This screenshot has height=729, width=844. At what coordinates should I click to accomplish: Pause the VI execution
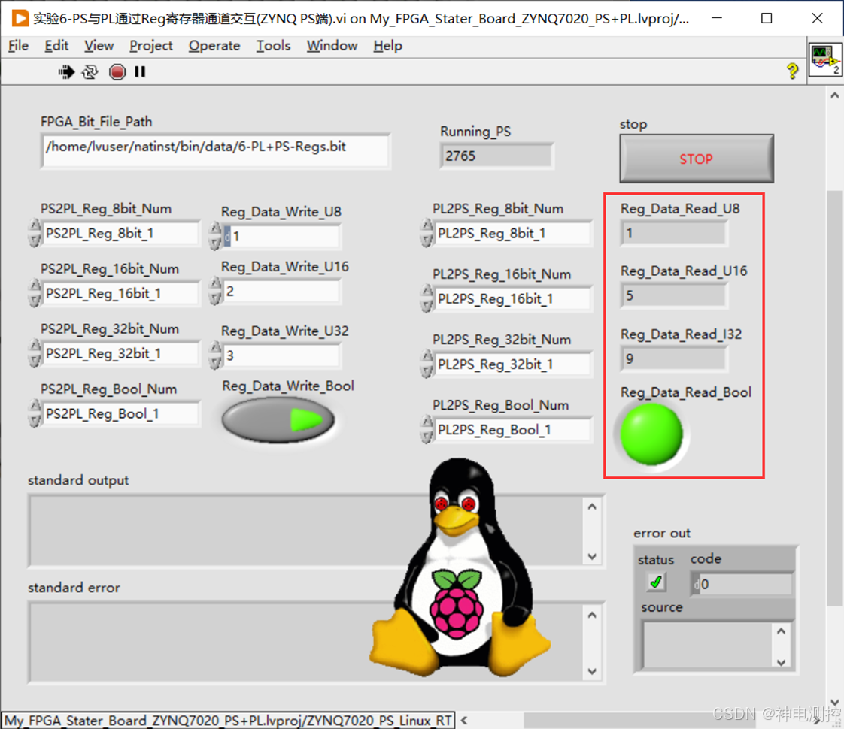pyautogui.click(x=140, y=71)
